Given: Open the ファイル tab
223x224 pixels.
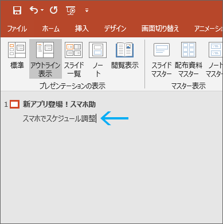Looking at the screenshot, I should coord(17,29).
